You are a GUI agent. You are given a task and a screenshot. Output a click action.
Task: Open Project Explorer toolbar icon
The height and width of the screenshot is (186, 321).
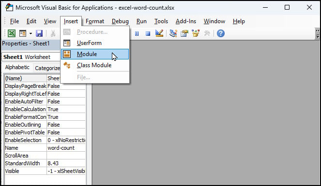pyautogui.click(x=173, y=33)
